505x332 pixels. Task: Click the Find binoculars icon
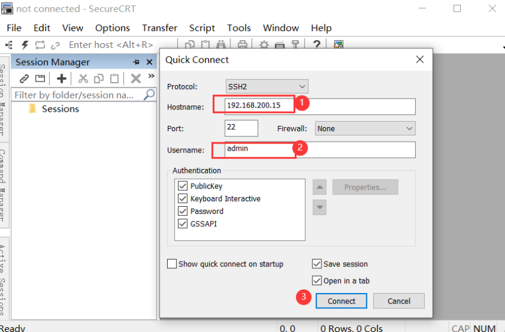221,45
